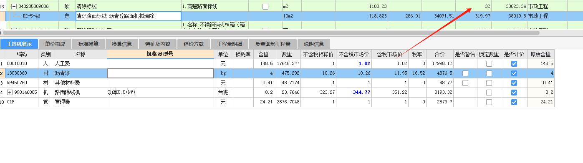Click the 编码 column header

click(x=22, y=54)
